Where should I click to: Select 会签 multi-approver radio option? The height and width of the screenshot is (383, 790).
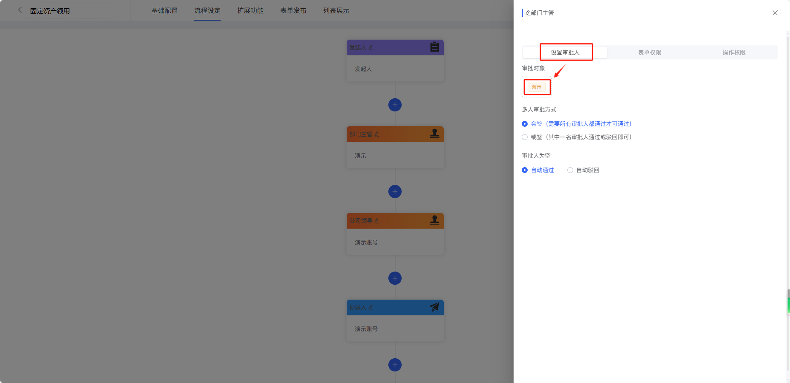(525, 124)
